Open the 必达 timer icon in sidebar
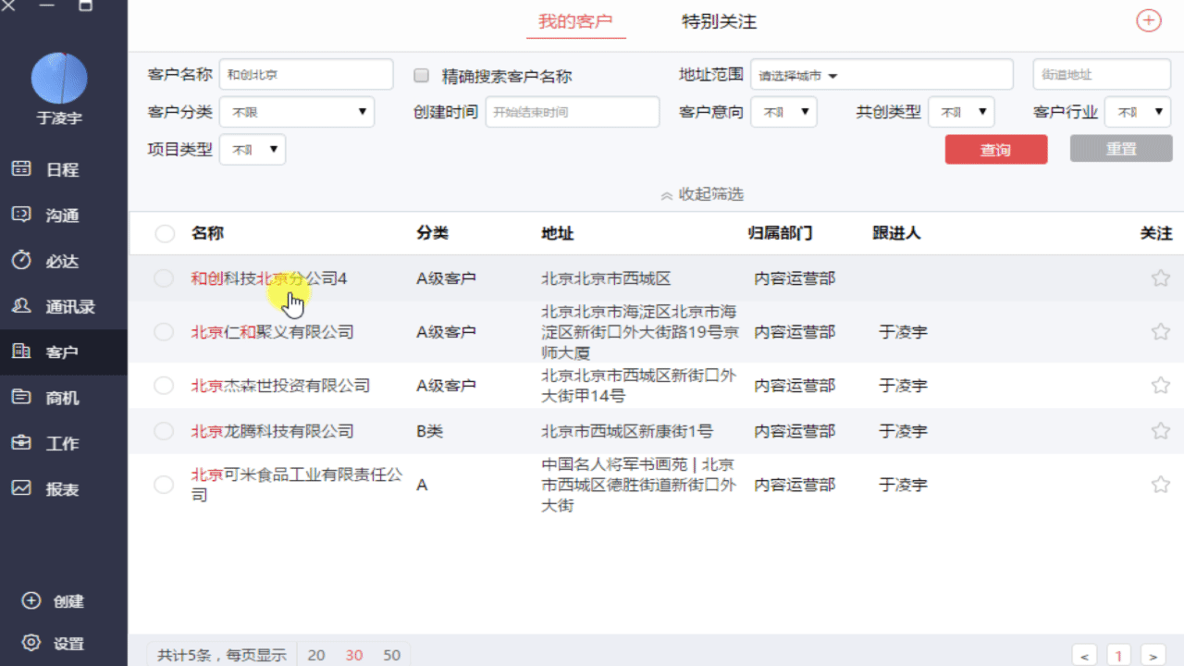Screen dimensions: 1184x666 pos(21,260)
